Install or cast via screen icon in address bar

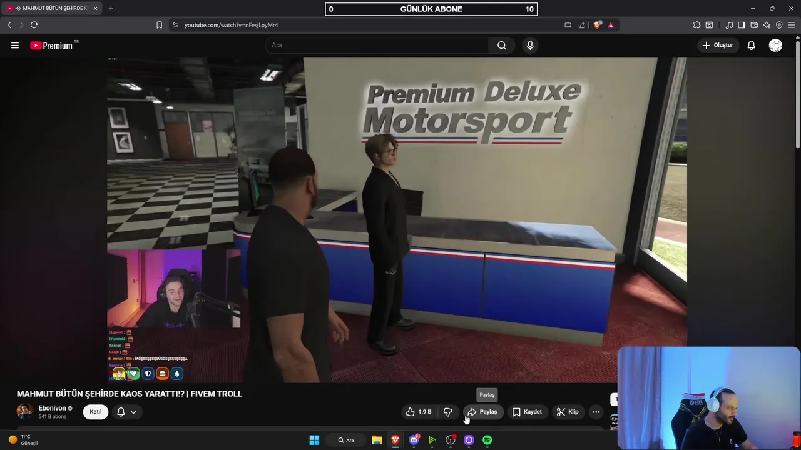[x=568, y=25]
